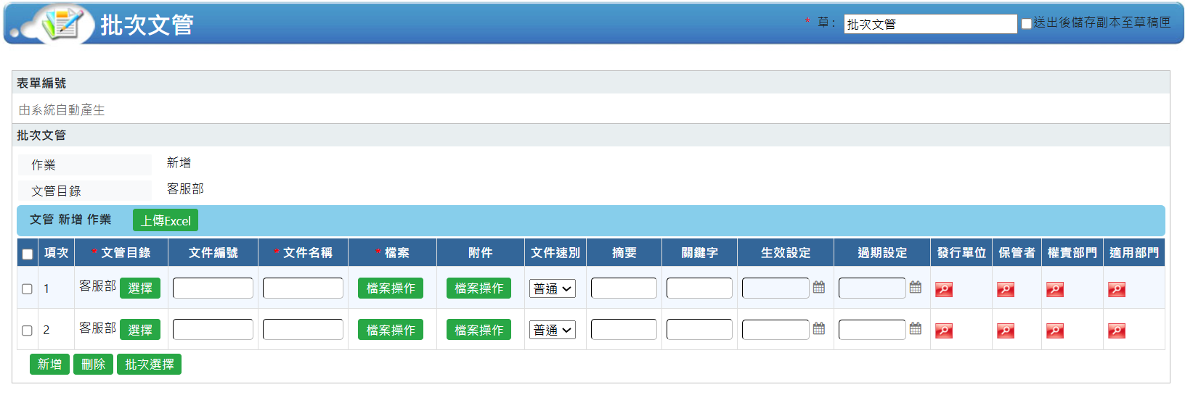The height and width of the screenshot is (395, 1185).
Task: Click the 批次文管 notepad logo icon
Action: 61,24
